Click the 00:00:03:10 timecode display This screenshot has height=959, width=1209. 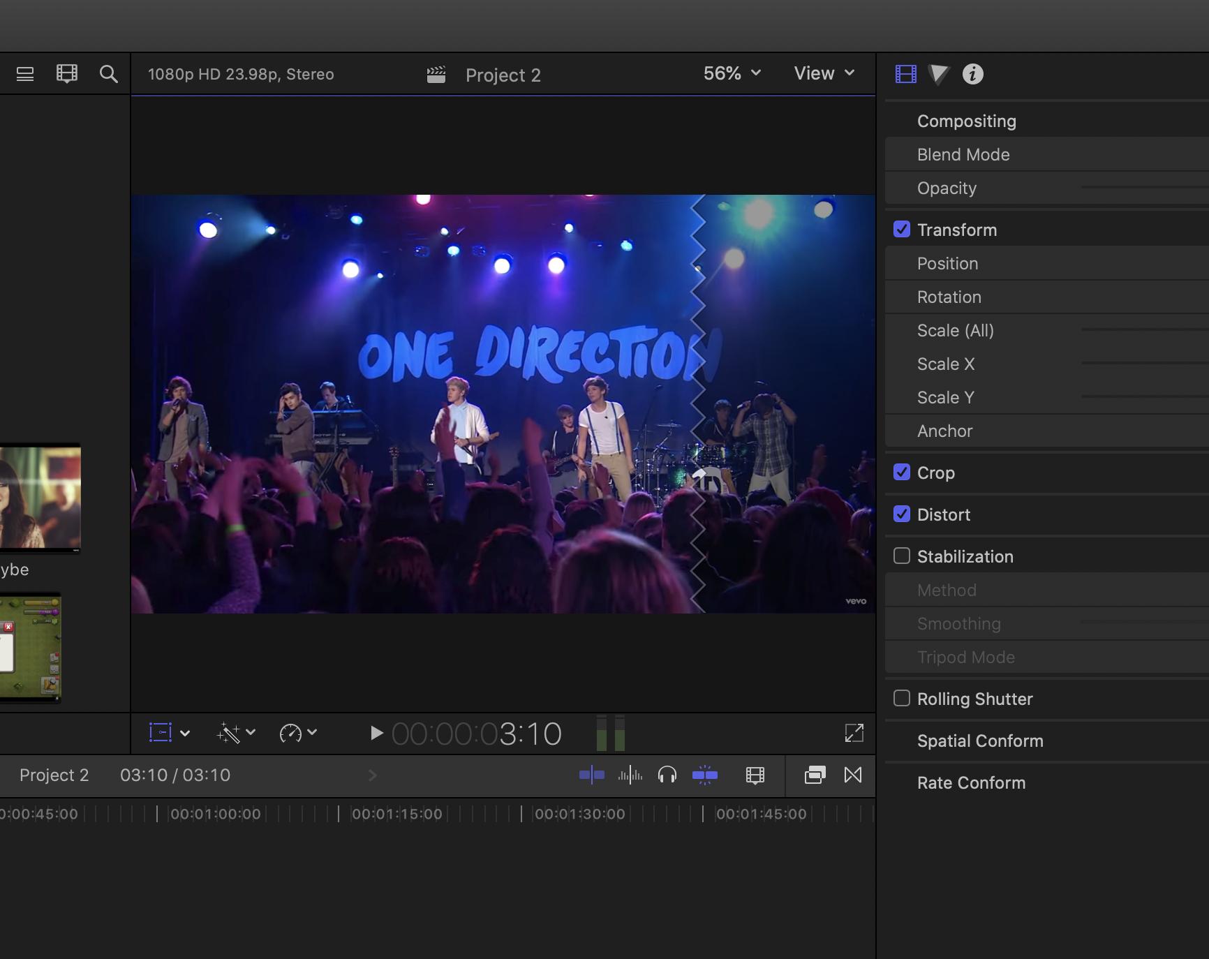tap(477, 734)
